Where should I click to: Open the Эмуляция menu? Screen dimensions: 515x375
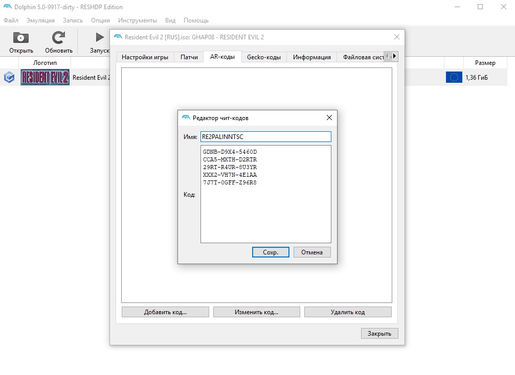tap(40, 20)
